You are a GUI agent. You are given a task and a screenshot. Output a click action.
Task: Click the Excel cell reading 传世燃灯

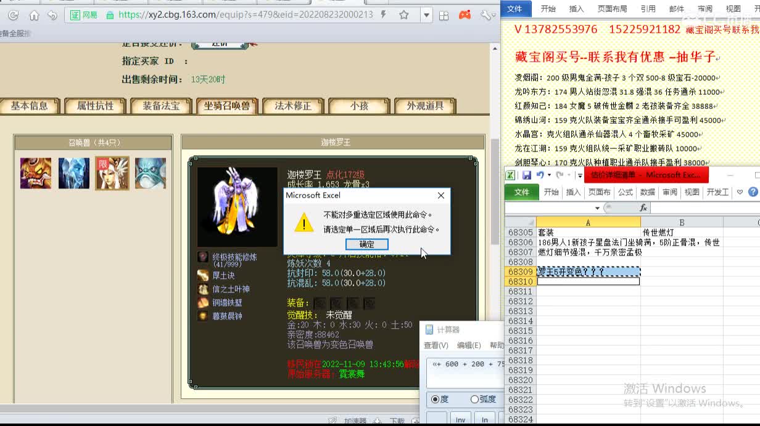(682, 233)
